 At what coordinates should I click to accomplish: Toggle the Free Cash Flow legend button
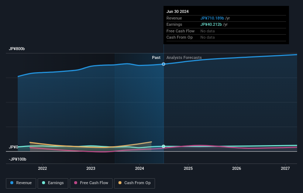(91, 183)
